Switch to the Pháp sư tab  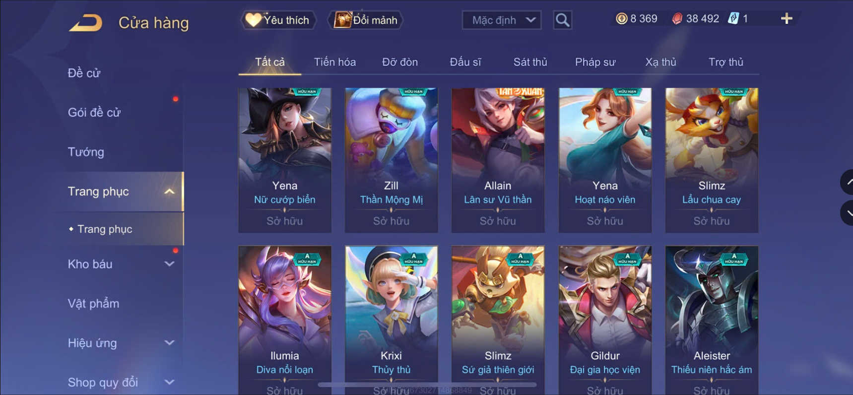(595, 62)
